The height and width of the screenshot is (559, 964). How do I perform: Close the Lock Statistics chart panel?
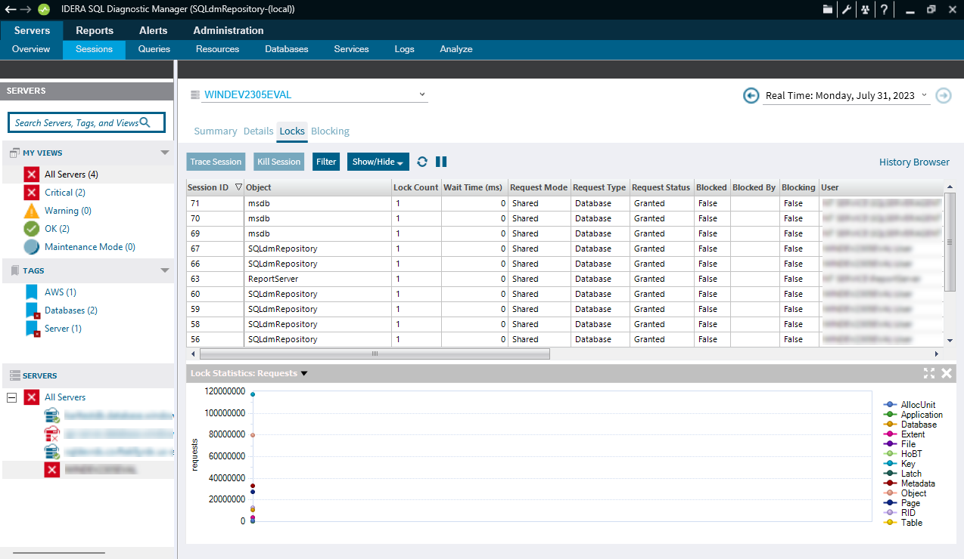946,373
